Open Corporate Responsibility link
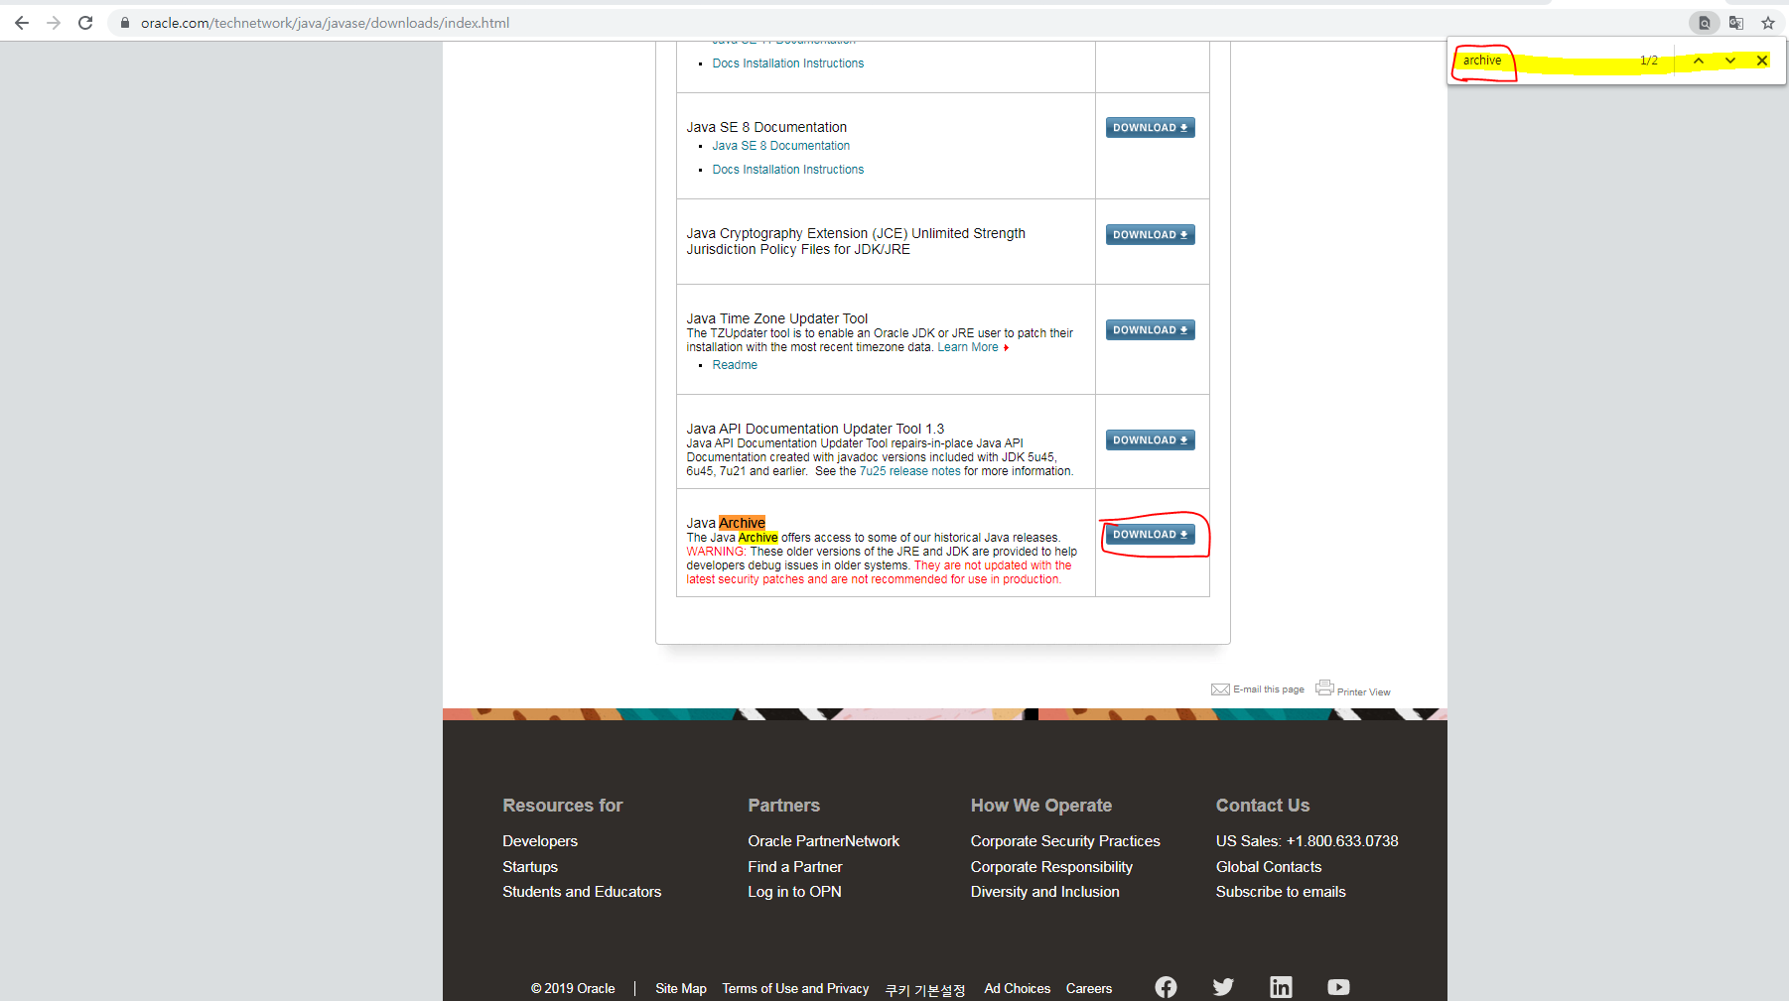Screen dimensions: 1789x1001 pos(1051,867)
